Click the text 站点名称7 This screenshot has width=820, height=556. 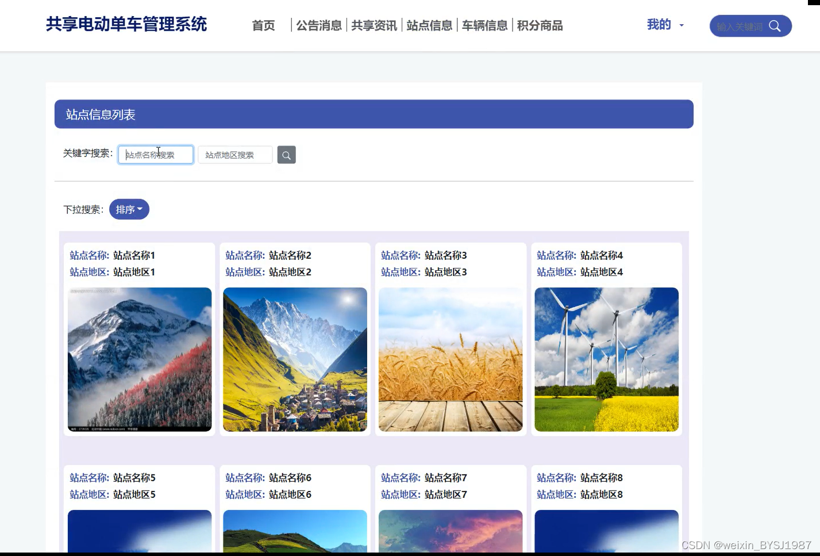(x=445, y=478)
